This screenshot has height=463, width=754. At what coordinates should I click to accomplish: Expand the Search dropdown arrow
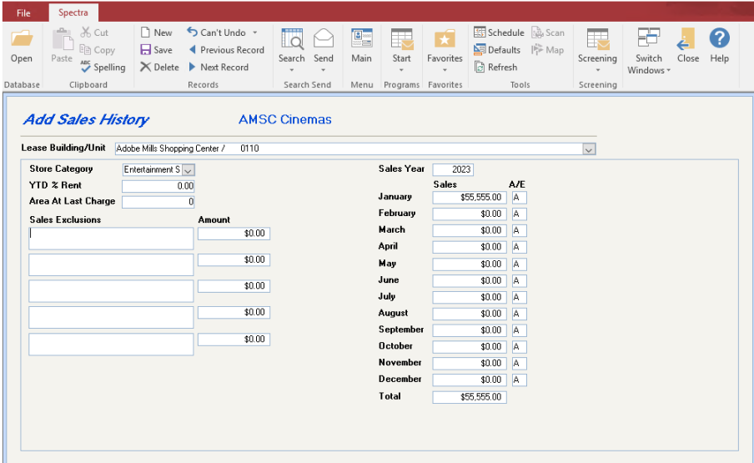292,70
